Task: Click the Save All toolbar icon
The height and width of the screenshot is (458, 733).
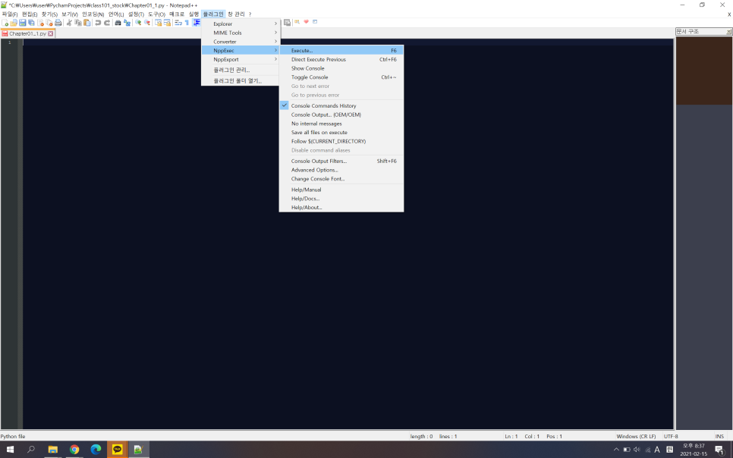Action: [31, 23]
